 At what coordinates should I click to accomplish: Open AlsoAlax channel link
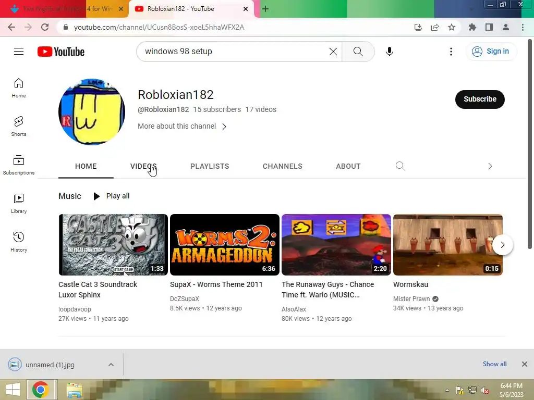tap(294, 309)
